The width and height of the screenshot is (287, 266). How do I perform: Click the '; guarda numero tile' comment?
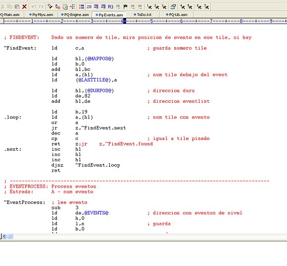(x=177, y=48)
